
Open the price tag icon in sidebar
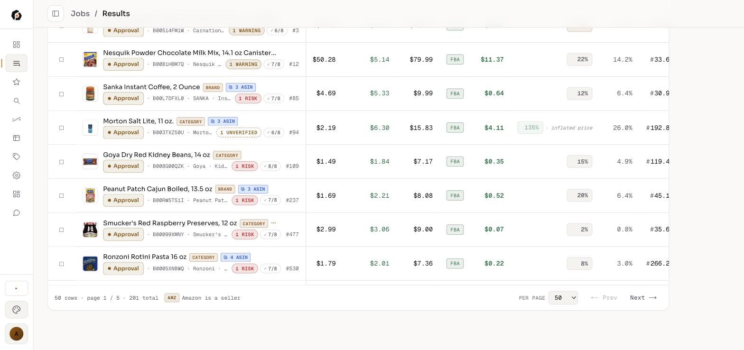point(17,157)
